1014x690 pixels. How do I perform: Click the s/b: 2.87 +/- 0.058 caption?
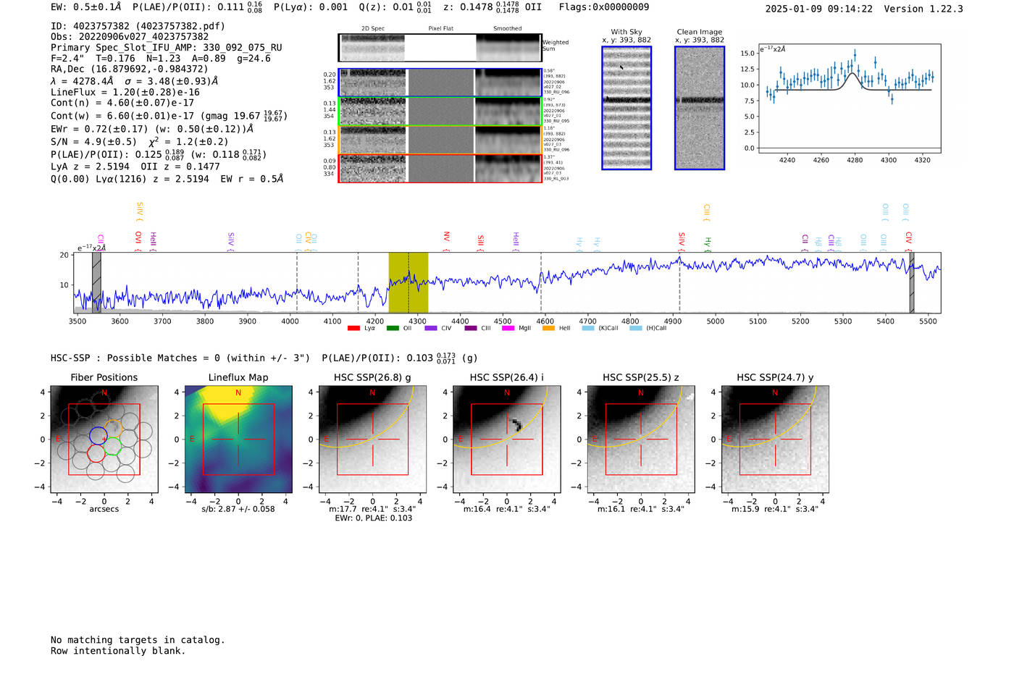click(x=238, y=509)
